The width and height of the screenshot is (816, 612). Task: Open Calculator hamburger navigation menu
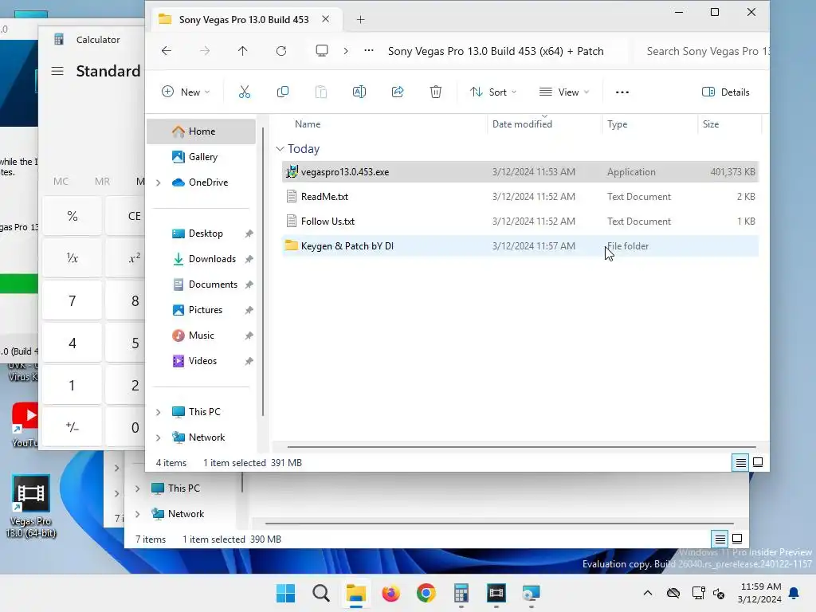(x=57, y=71)
